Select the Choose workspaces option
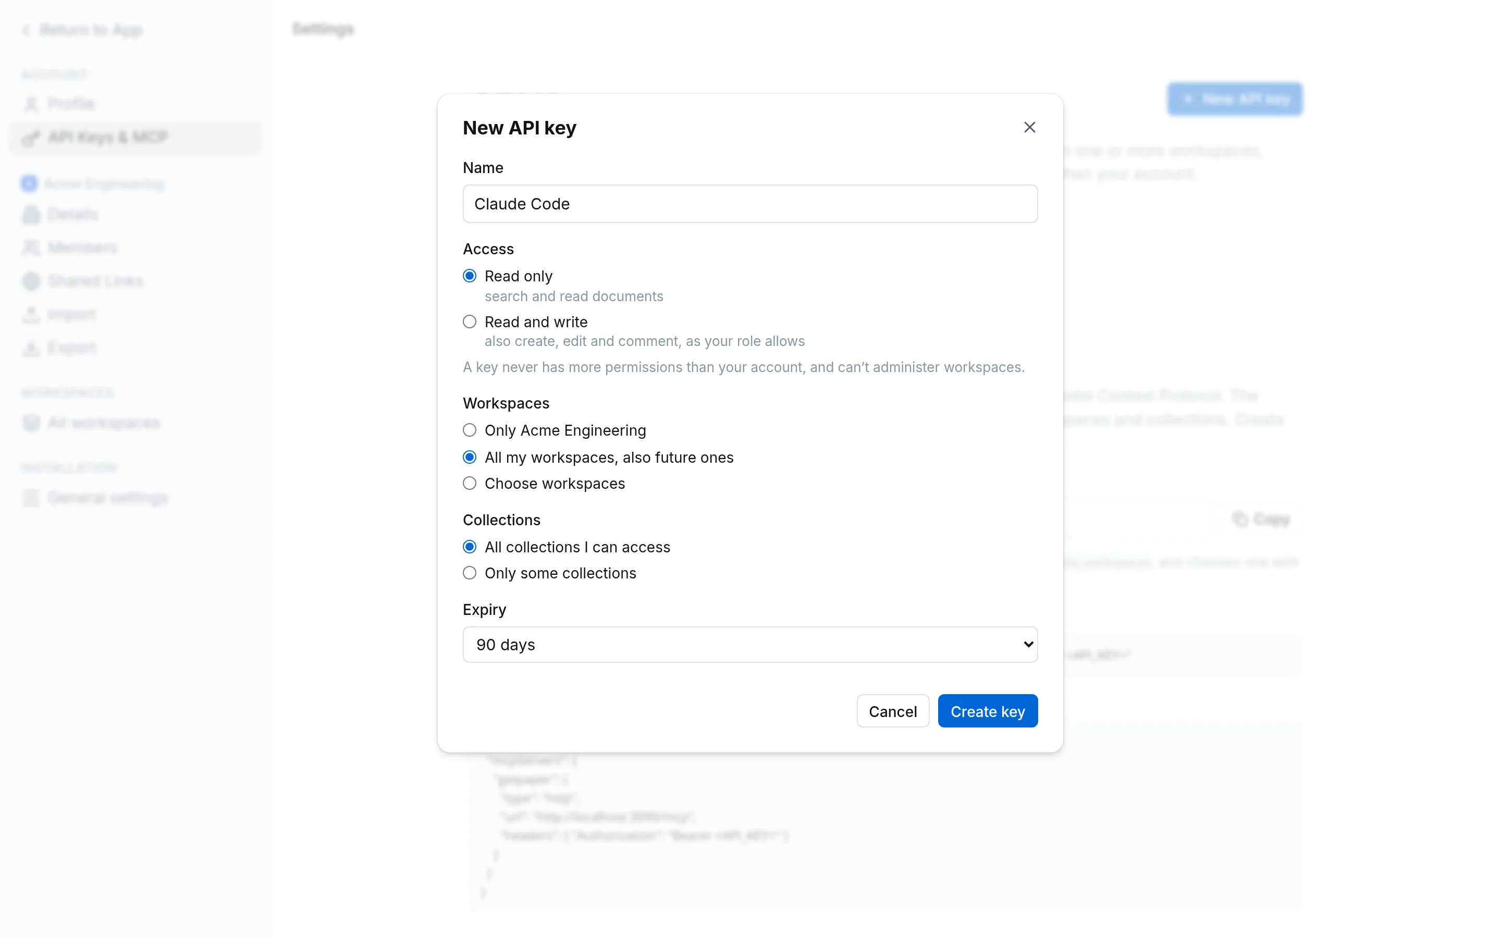Screen dimensions: 1501x938 pyautogui.click(x=470, y=483)
